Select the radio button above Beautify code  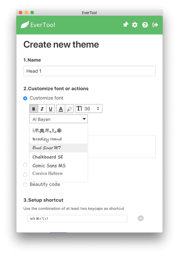(25, 175)
